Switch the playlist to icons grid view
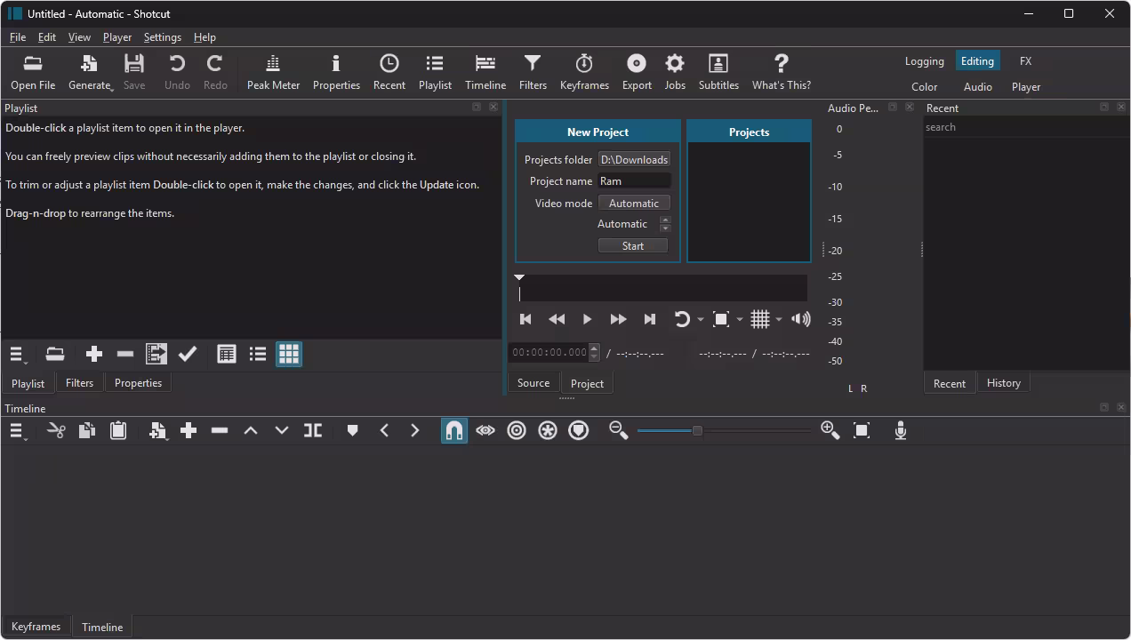Image resolution: width=1131 pixels, height=640 pixels. point(289,355)
